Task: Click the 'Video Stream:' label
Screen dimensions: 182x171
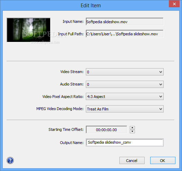Action: point(72,72)
